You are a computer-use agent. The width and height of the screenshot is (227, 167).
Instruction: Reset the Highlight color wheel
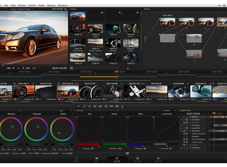(x=48, y=114)
